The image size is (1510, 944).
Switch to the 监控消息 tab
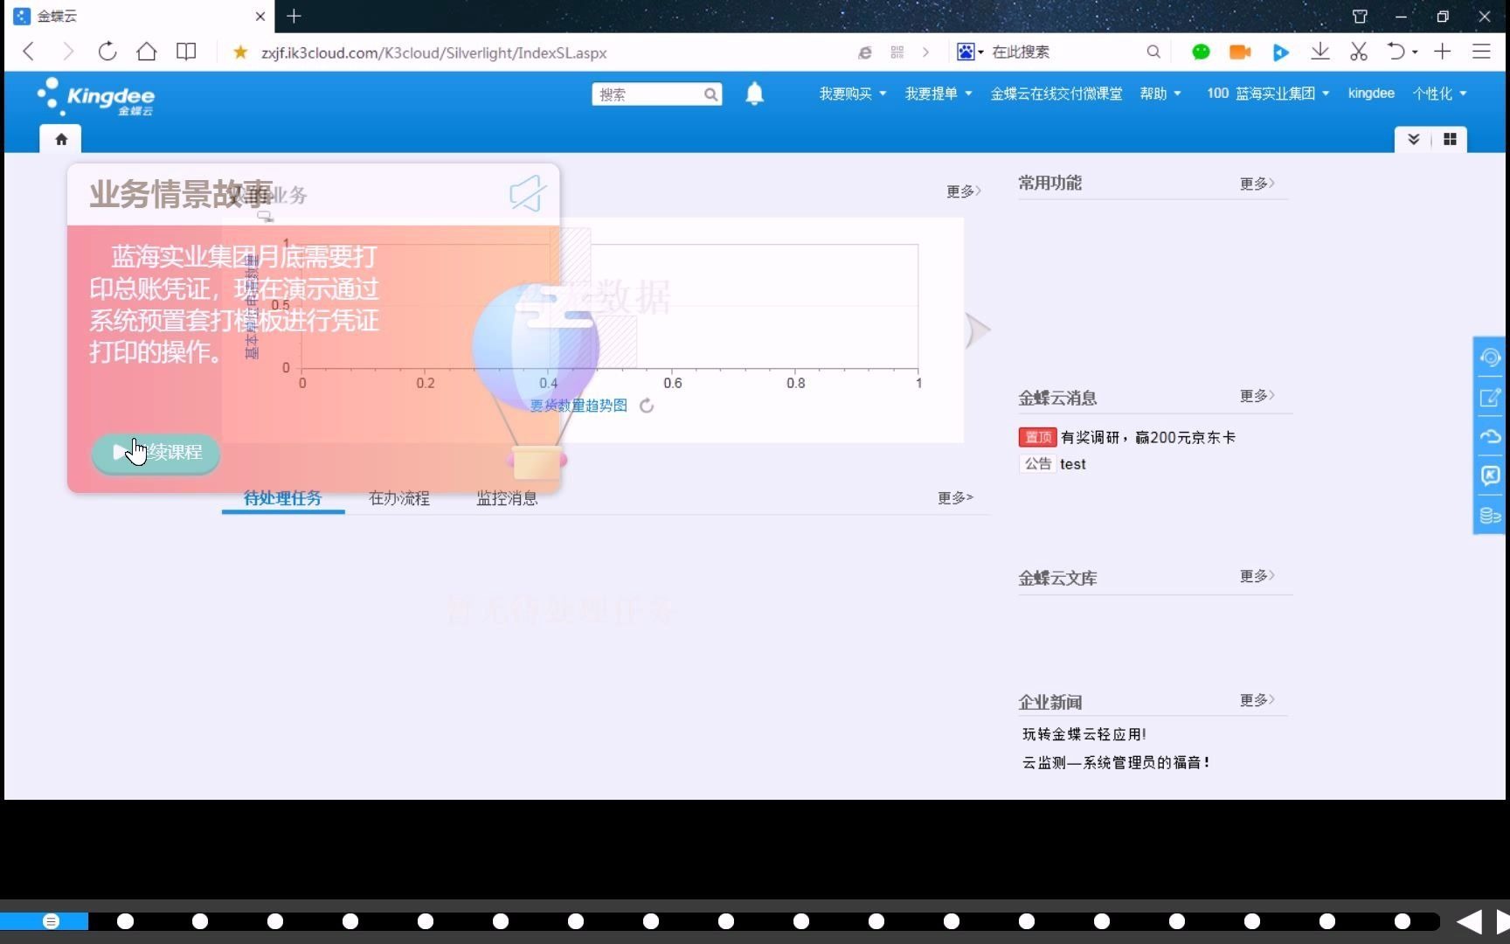(x=507, y=498)
